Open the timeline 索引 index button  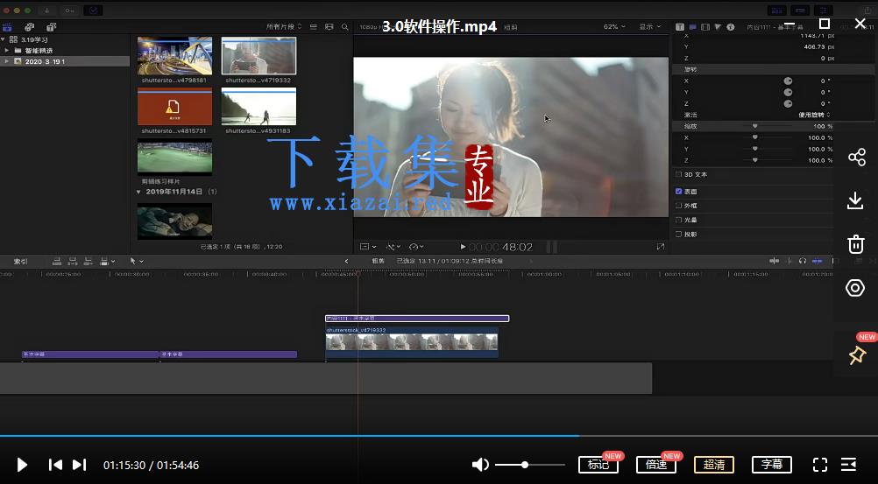click(21, 262)
